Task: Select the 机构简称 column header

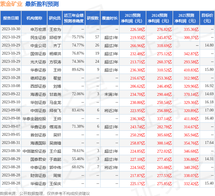Action: click(x=34, y=18)
